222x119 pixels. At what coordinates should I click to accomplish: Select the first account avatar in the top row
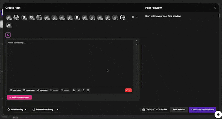pos(9,17)
